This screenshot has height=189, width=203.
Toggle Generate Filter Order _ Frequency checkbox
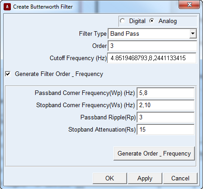(8, 74)
